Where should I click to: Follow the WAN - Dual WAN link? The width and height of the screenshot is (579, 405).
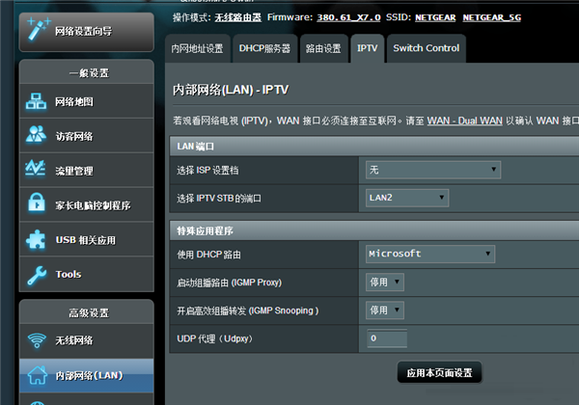point(470,120)
